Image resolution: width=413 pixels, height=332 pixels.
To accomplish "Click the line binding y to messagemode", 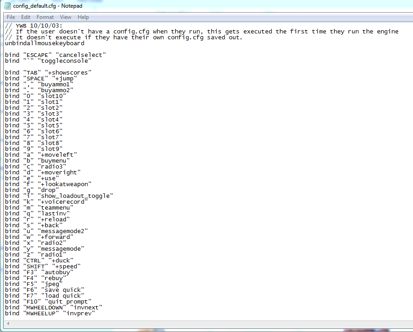I will tap(45, 249).
